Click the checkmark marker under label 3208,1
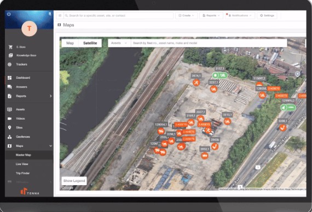312x212 pixels. [282, 127]
